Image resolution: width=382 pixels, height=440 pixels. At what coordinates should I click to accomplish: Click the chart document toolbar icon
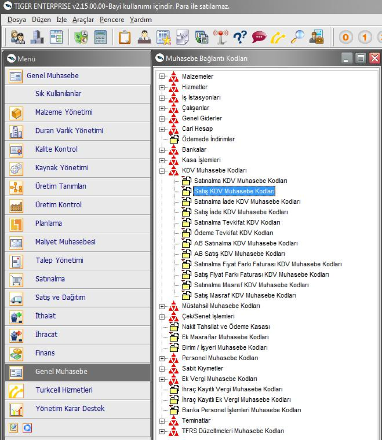182,37
